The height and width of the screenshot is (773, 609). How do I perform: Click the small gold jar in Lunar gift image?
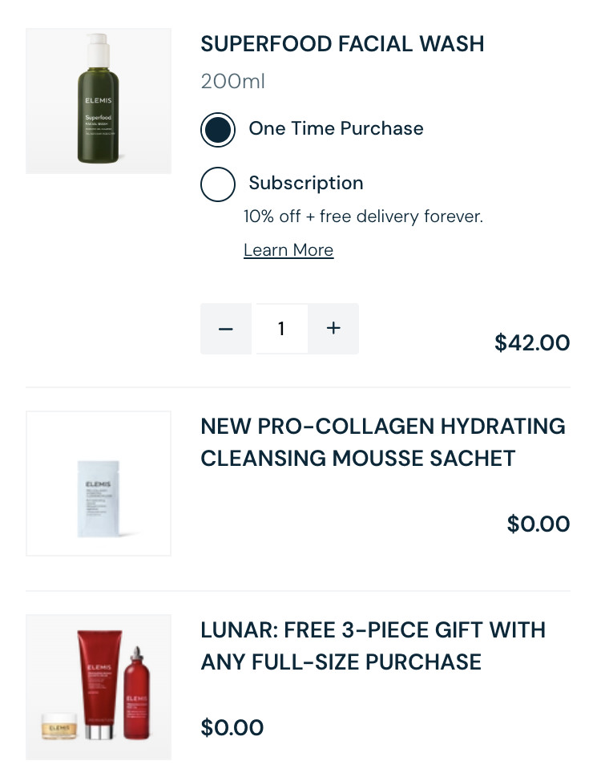(x=59, y=727)
